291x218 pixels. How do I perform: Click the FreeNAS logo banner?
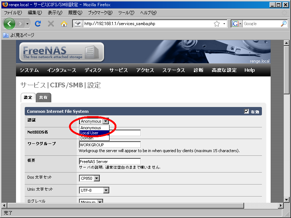(61, 52)
